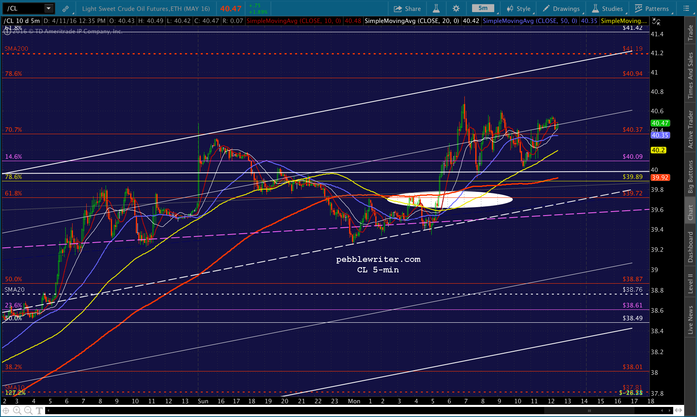
Task: Click the 23.6% Fibonacci label
Action: coord(13,305)
